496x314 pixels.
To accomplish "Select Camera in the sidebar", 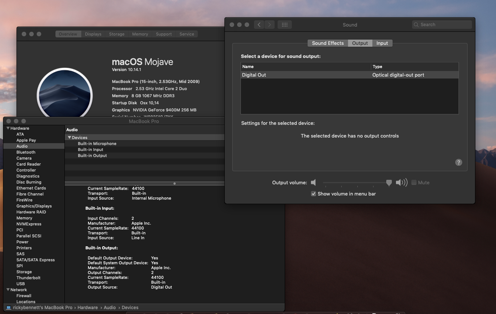I will coord(24,158).
